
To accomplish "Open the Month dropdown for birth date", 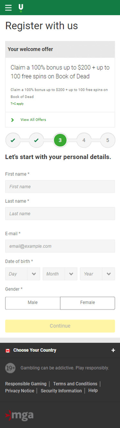I will pos(60,274).
